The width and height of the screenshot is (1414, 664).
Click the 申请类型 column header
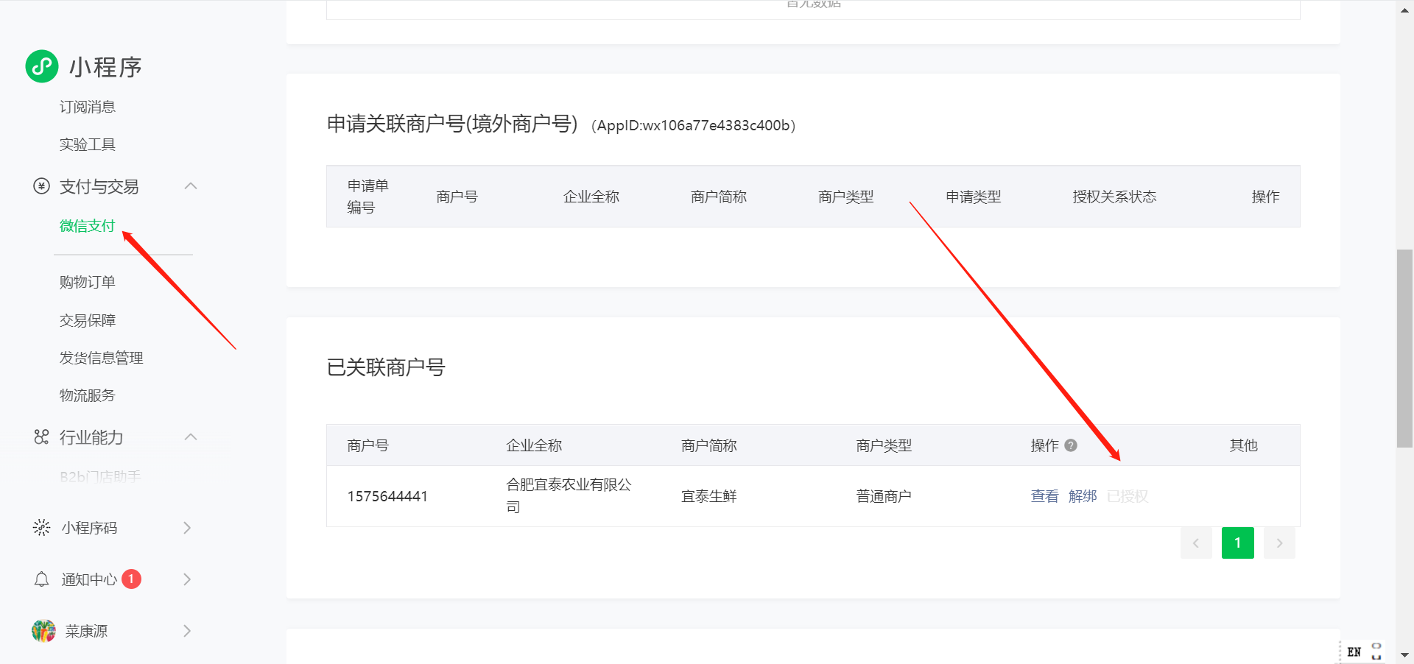pos(974,197)
